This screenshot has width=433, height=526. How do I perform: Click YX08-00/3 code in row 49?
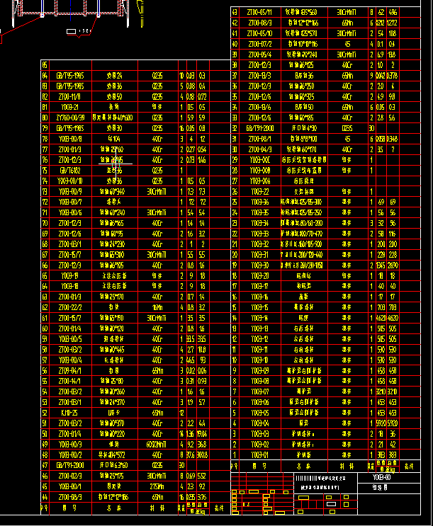[x=70, y=445]
